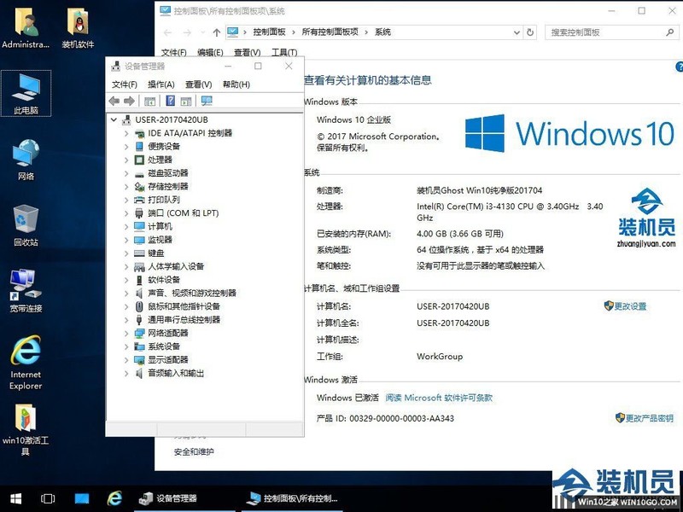This screenshot has height=512, width=683.
Task: Click the action pane toolbar icon beside Help
Action: pos(186,102)
